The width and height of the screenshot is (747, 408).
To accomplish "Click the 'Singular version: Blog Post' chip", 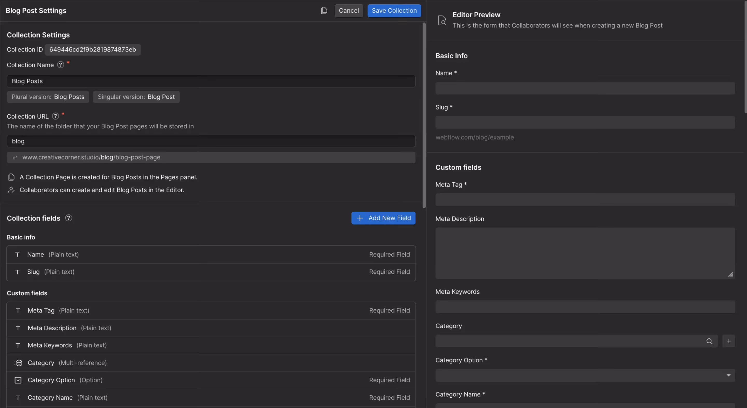I will 136,97.
